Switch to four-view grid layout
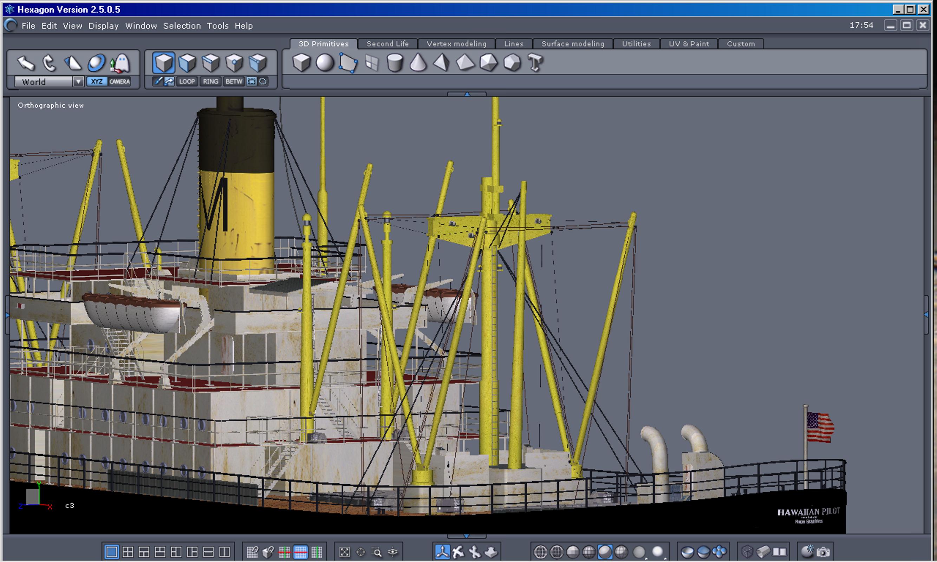Viewport: 937px width, 562px height. (128, 552)
